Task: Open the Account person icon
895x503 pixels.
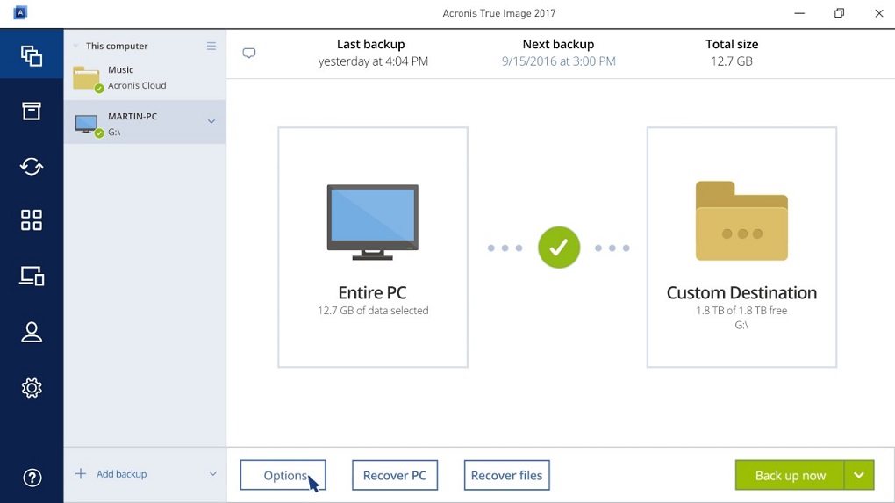Action: [x=32, y=332]
